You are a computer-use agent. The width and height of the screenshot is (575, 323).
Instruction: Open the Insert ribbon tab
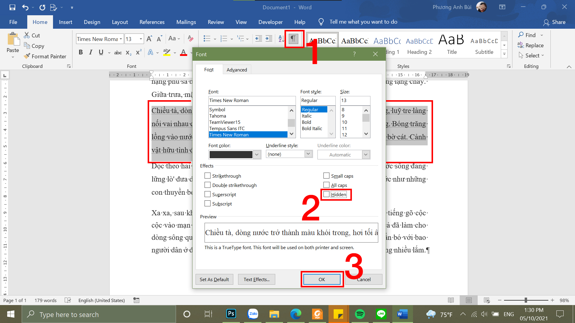pos(65,22)
